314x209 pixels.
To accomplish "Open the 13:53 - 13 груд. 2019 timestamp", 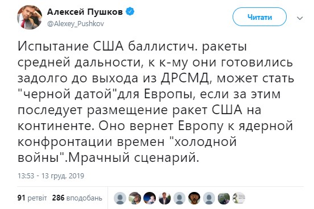I will click(x=51, y=176).
